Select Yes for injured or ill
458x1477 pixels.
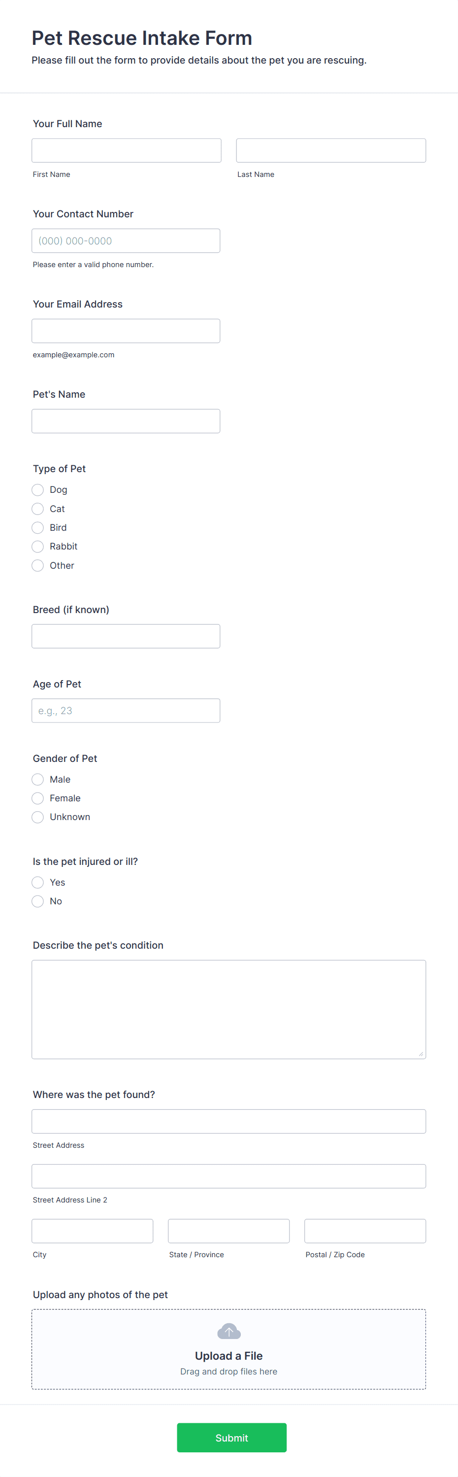pyautogui.click(x=37, y=883)
